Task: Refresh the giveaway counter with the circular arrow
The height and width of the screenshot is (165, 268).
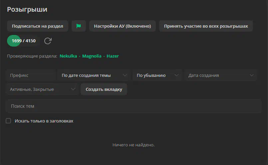Action: [x=48, y=41]
